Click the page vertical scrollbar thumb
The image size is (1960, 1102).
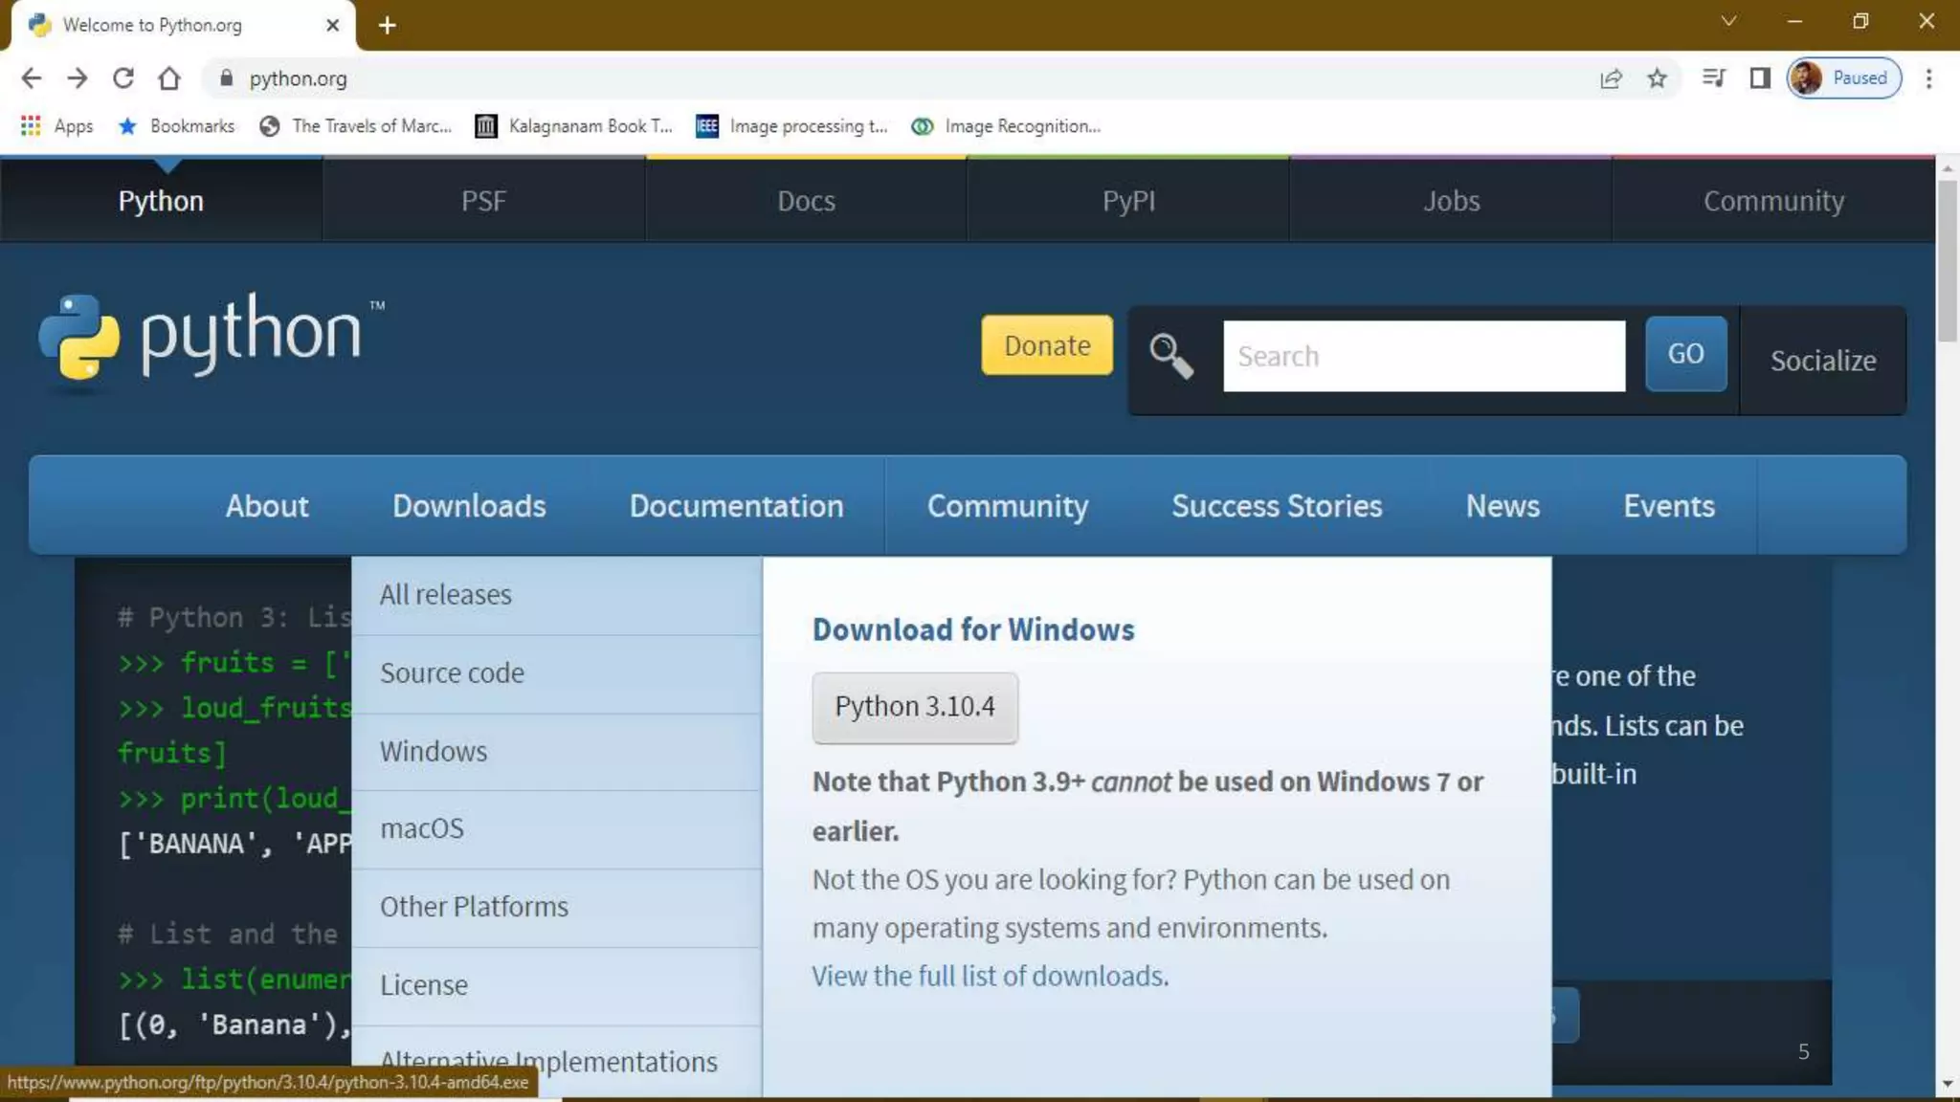point(1947,258)
